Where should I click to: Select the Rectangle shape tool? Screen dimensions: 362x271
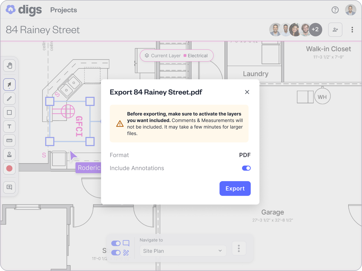click(9, 112)
